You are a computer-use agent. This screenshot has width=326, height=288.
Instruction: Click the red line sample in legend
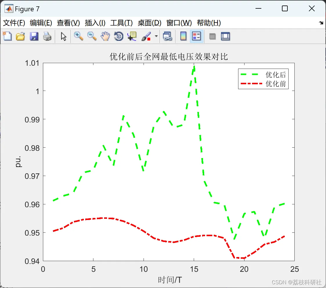[x=251, y=84]
